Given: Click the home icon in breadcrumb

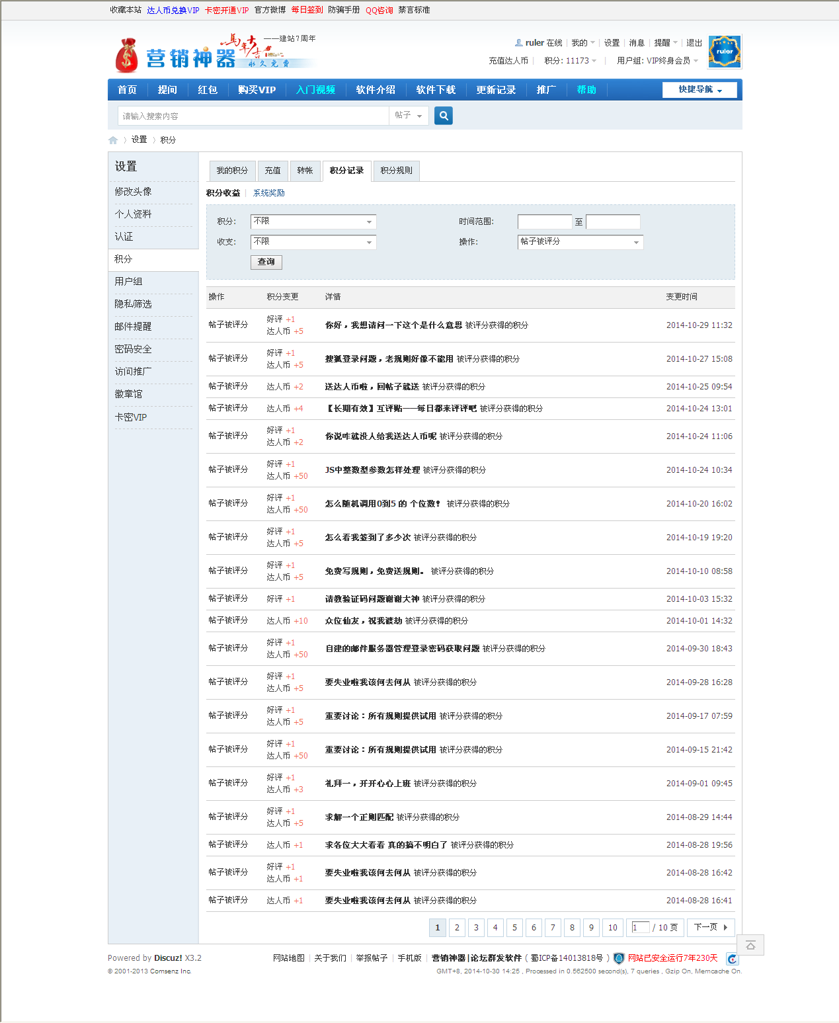Looking at the screenshot, I should tap(113, 140).
